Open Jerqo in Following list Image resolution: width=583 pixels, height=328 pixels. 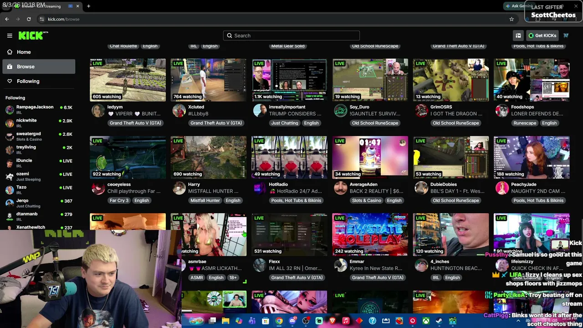click(x=39, y=203)
